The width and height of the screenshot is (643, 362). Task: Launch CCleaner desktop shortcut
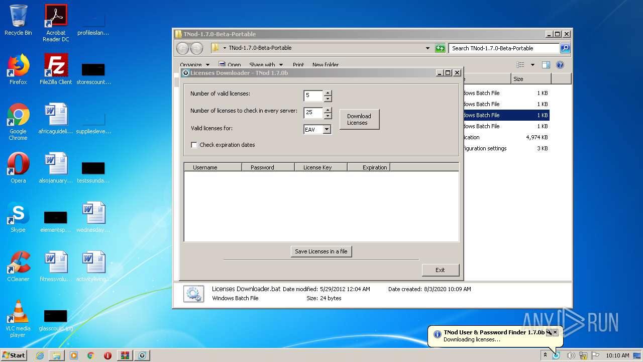click(x=18, y=266)
